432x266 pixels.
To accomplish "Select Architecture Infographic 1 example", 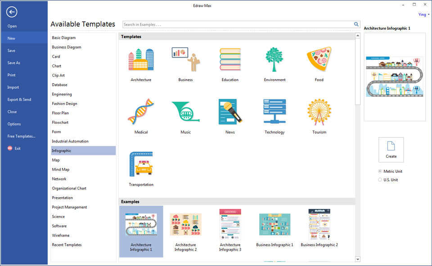I will pos(141,231).
